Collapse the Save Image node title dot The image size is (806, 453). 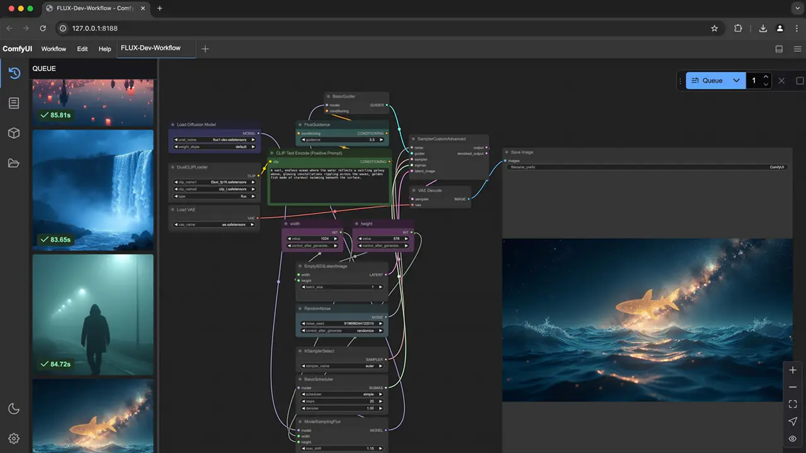coord(508,152)
